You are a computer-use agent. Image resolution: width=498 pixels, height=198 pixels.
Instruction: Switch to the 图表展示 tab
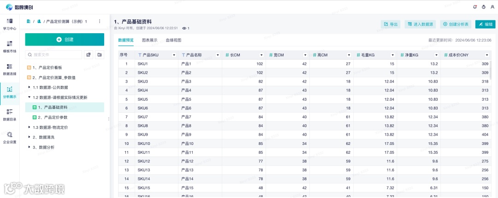[x=149, y=40]
